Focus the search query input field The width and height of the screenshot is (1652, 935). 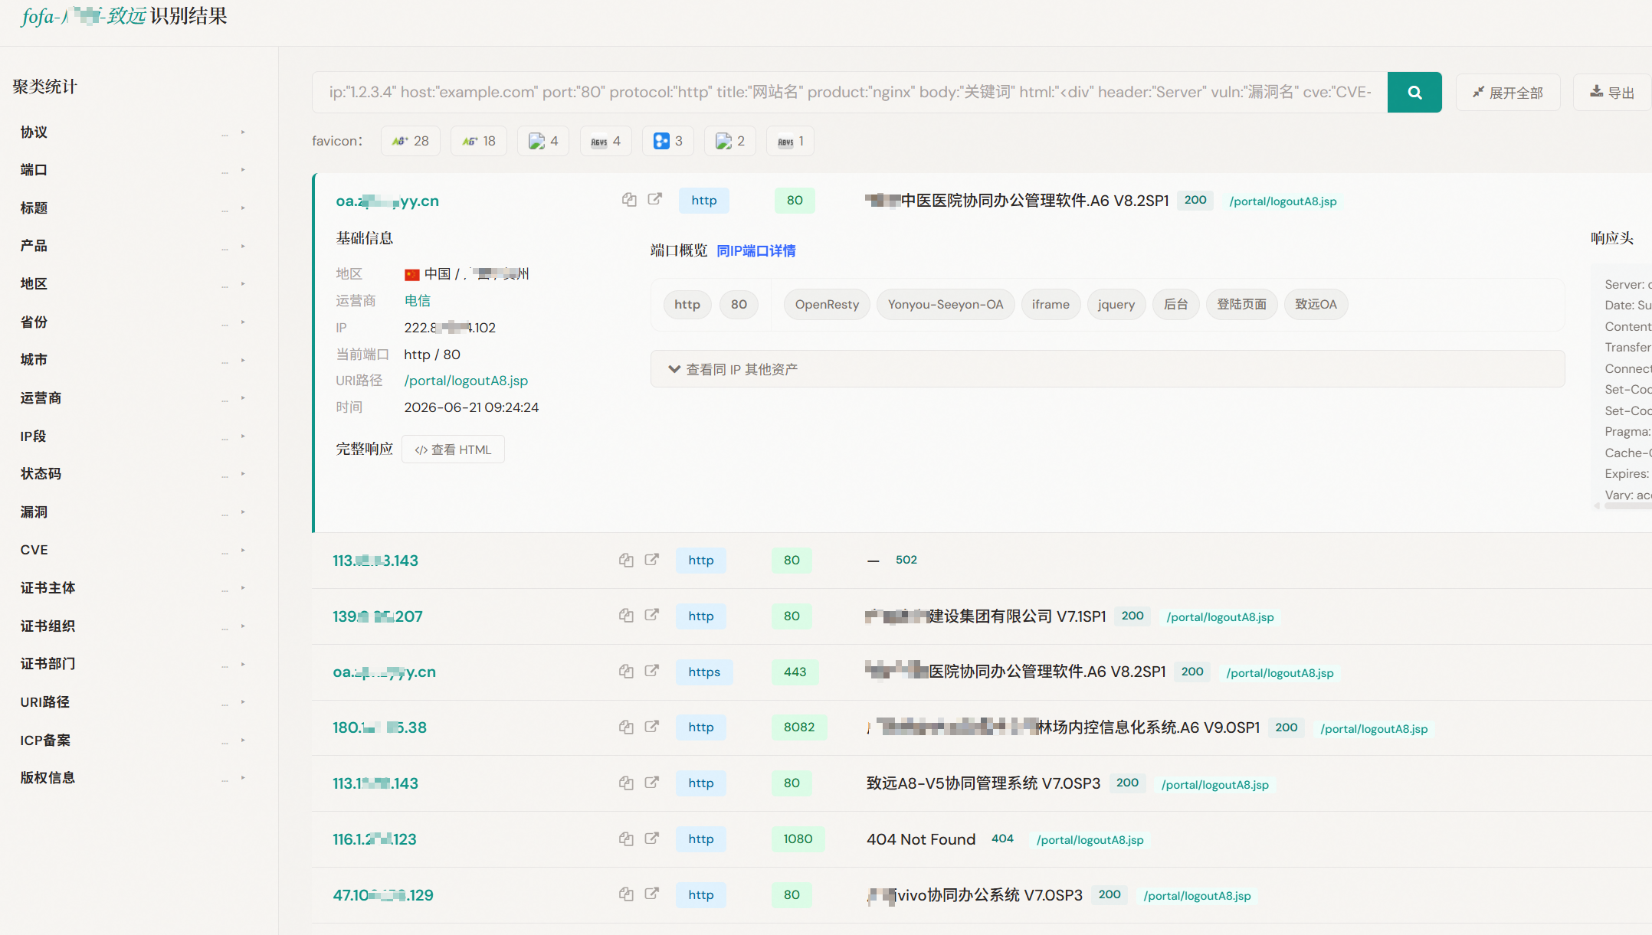point(850,93)
